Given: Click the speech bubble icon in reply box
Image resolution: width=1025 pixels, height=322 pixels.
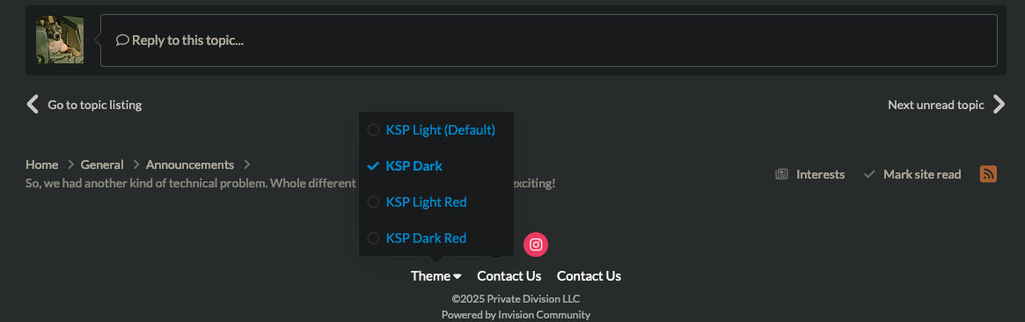Looking at the screenshot, I should tap(122, 40).
